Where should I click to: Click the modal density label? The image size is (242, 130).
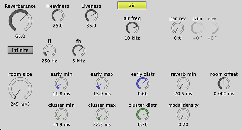click(183, 105)
